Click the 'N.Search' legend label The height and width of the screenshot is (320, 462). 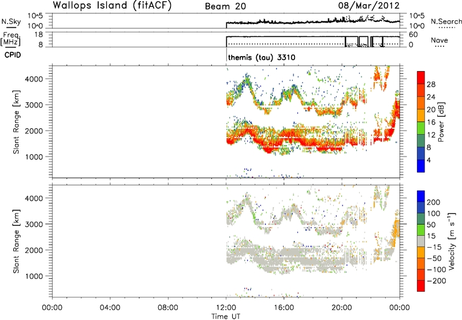pos(446,21)
